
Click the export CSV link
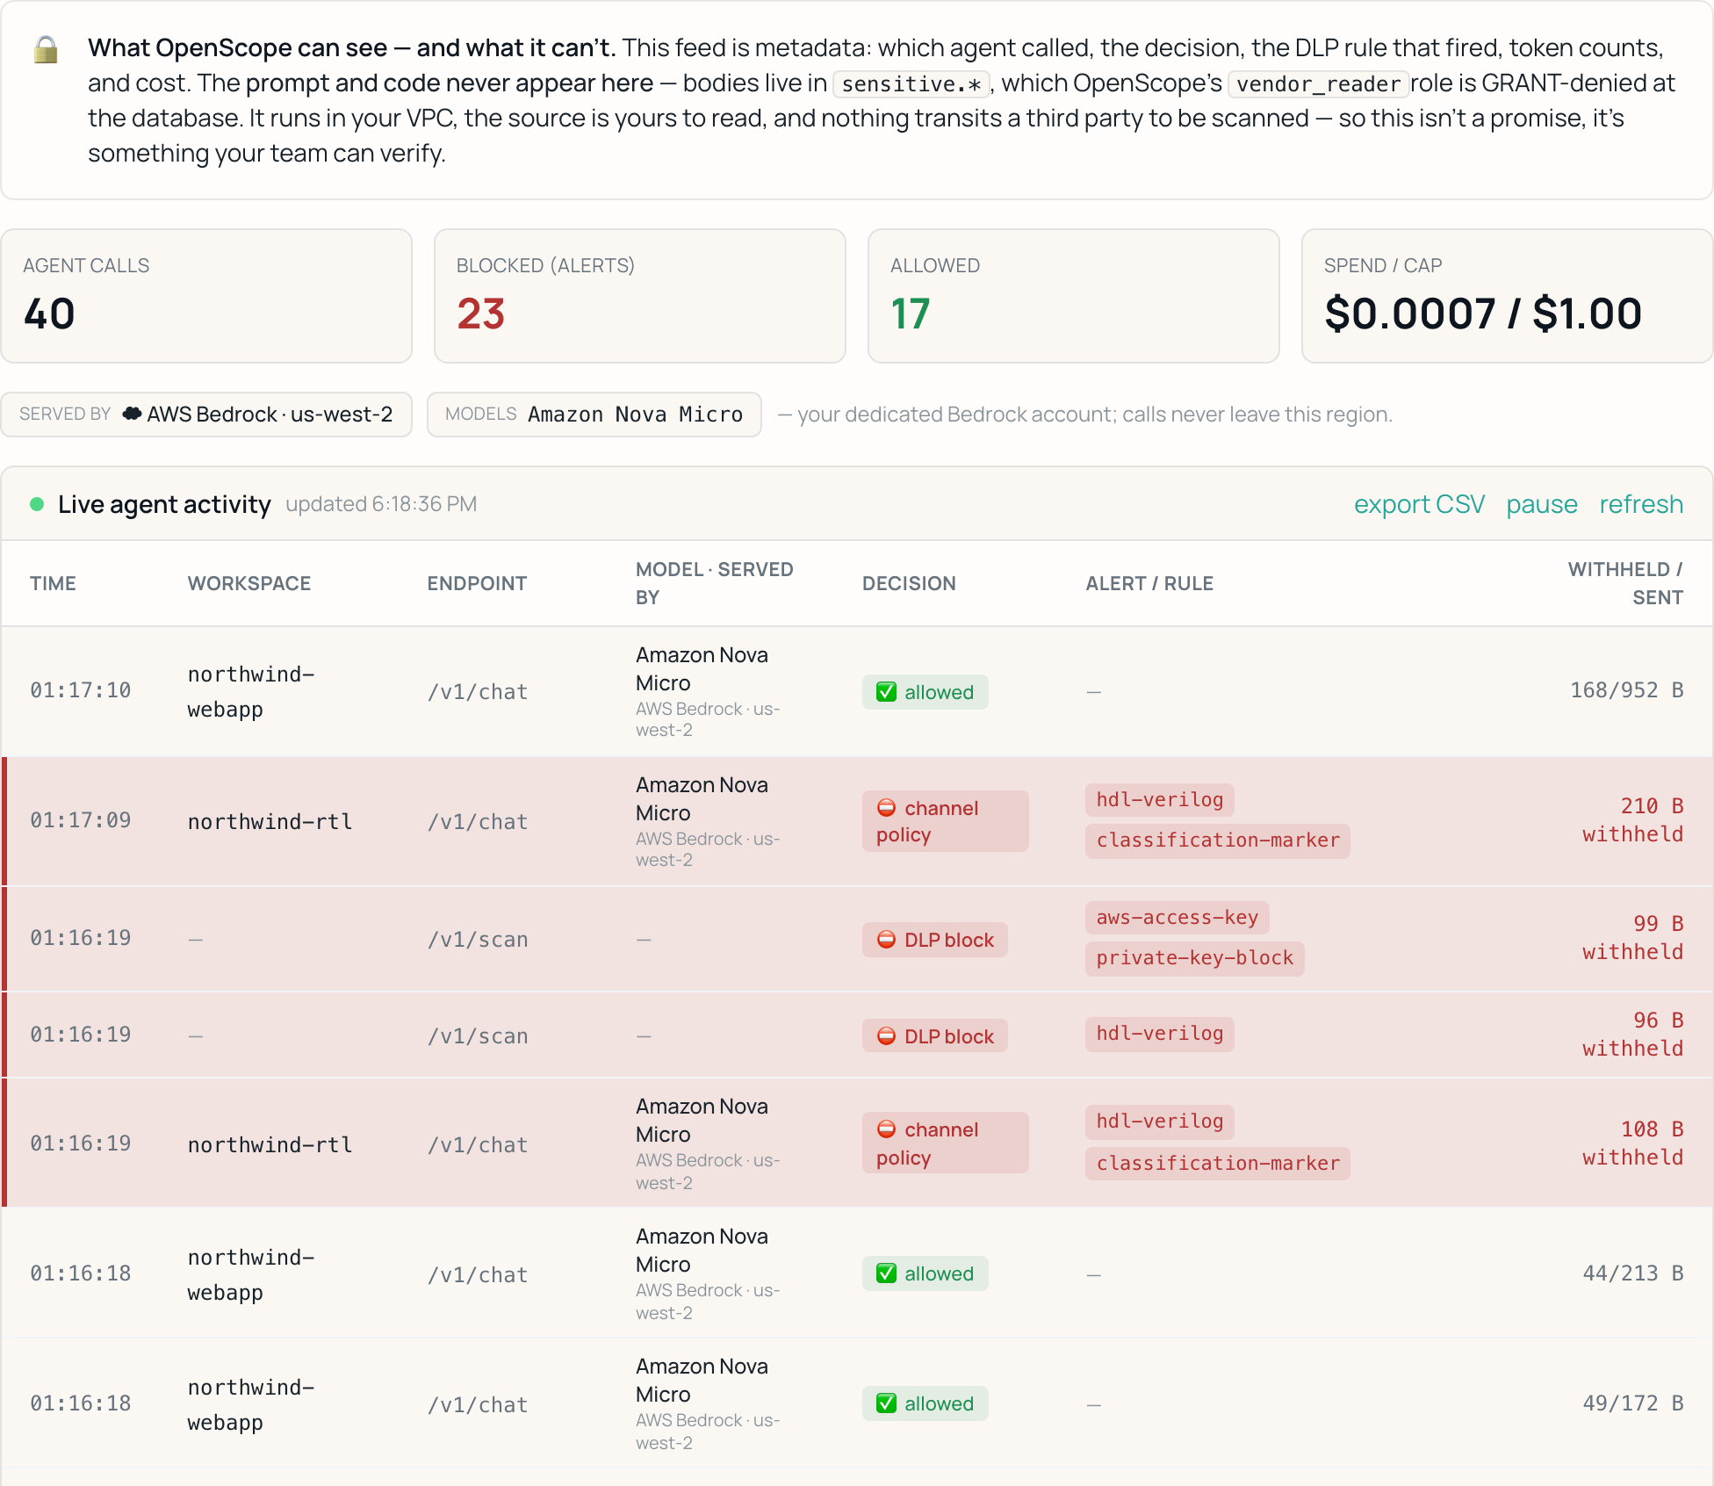1419,504
